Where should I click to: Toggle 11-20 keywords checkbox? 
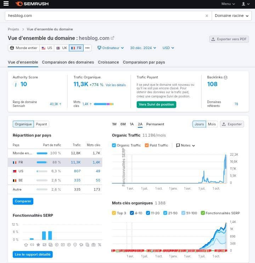coord(148,213)
